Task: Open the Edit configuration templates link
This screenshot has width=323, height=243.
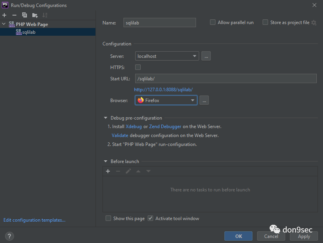Action: click(34, 220)
